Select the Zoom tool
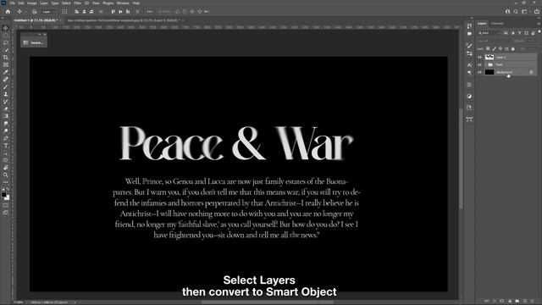The height and width of the screenshot is (305, 542). pyautogui.click(x=6, y=175)
